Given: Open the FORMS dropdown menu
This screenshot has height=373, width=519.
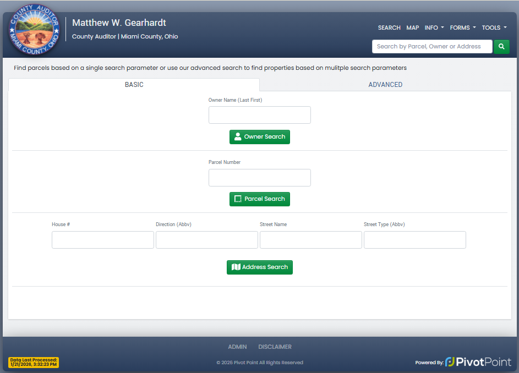Looking at the screenshot, I should 462,28.
